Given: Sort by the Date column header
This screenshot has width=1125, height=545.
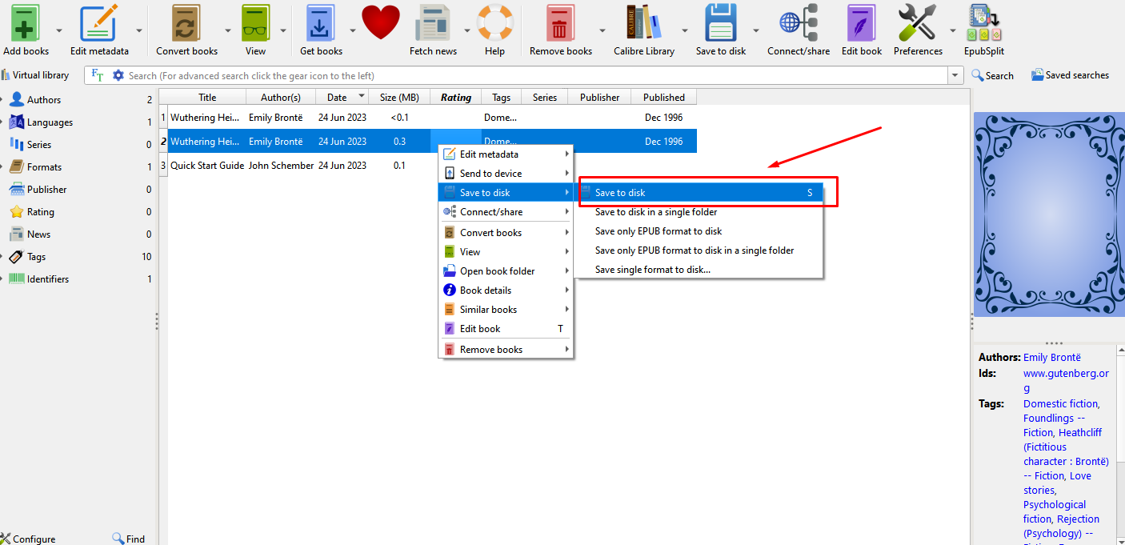Looking at the screenshot, I should pos(342,97).
